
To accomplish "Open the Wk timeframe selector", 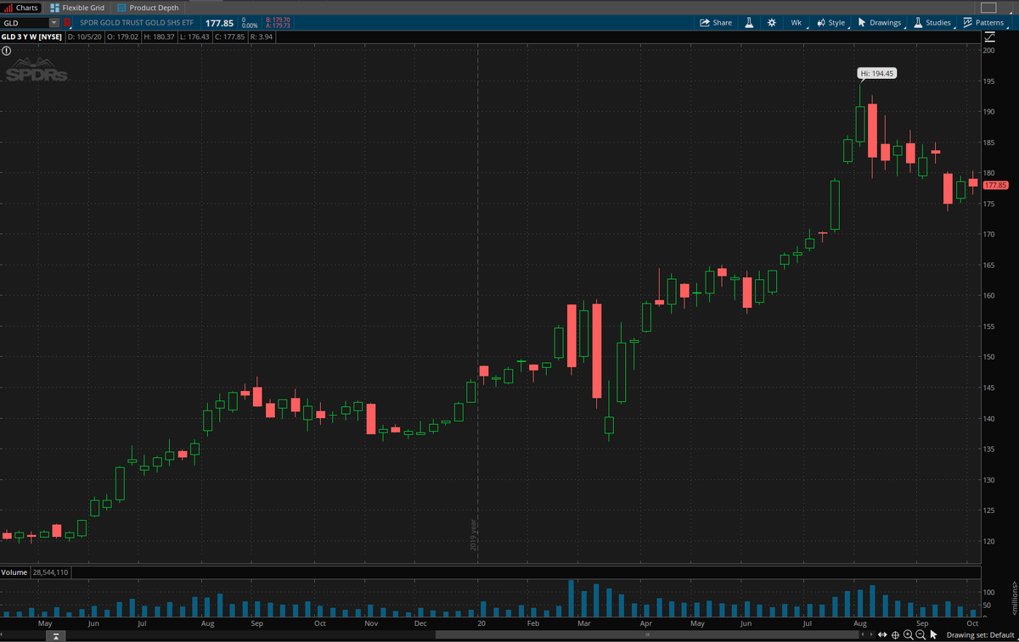I will click(797, 23).
